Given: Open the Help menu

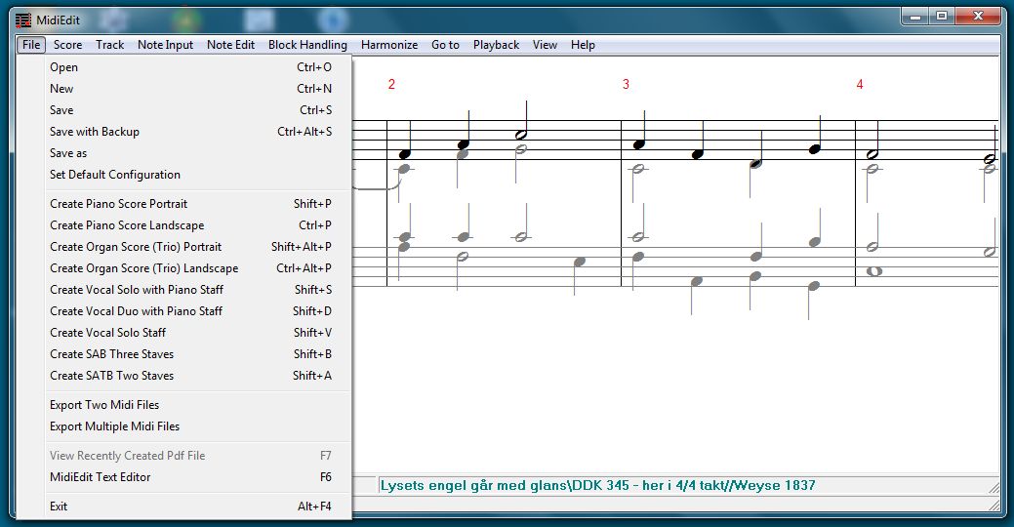Looking at the screenshot, I should 583,45.
